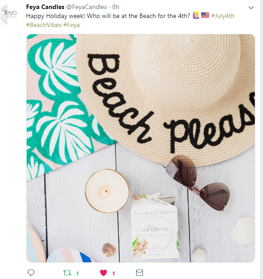Click the like count number
Image resolution: width=263 pixels, height=279 pixels.
(x=113, y=273)
